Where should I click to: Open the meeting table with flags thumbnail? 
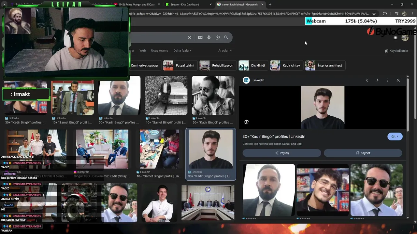point(208,203)
